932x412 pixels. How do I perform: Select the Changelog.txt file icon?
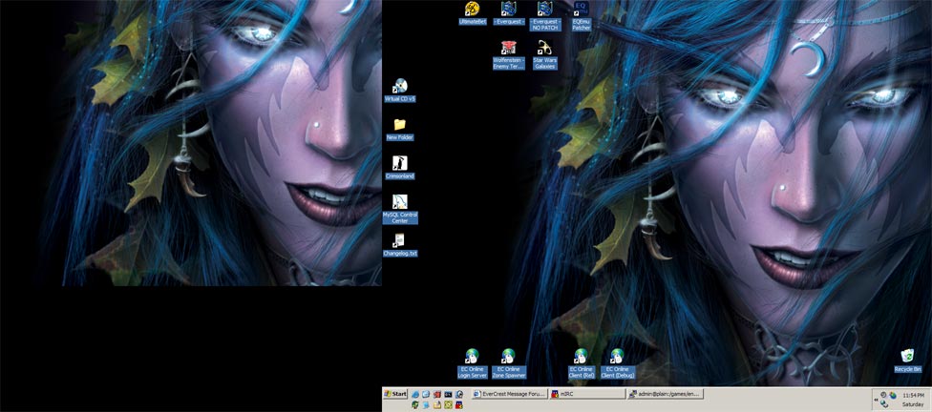point(400,244)
